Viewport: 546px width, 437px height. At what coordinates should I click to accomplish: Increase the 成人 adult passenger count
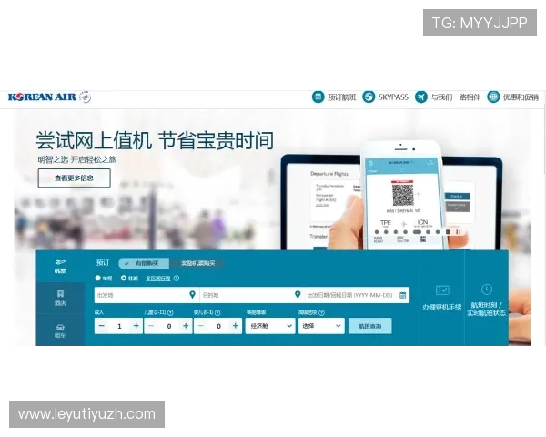point(136,326)
